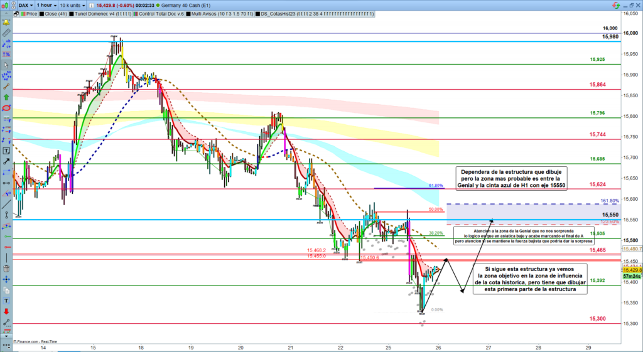The width and height of the screenshot is (643, 352).
Task: Click the Control Total Doc v.6 label
Action: 161,13
